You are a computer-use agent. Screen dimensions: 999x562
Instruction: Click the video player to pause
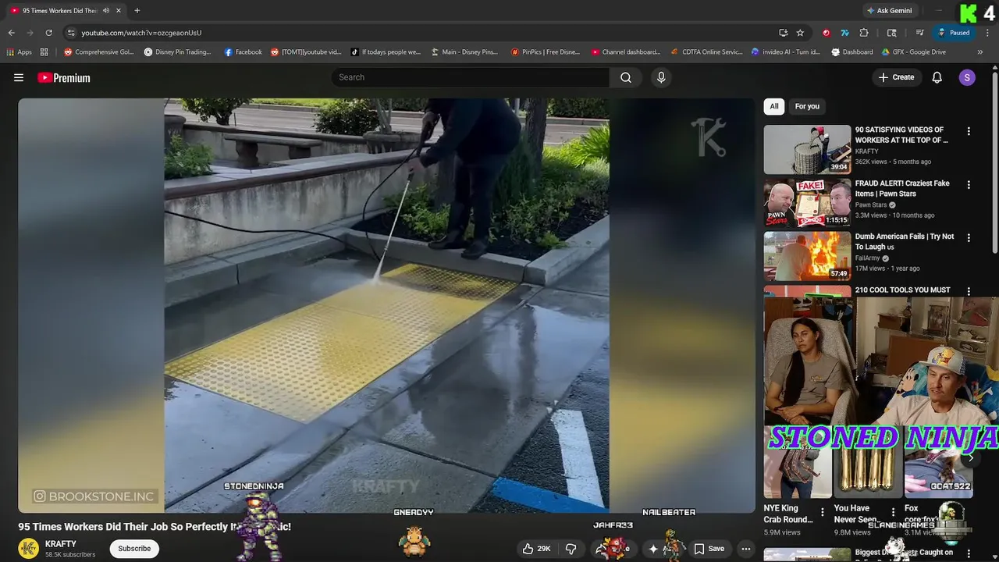click(x=386, y=305)
